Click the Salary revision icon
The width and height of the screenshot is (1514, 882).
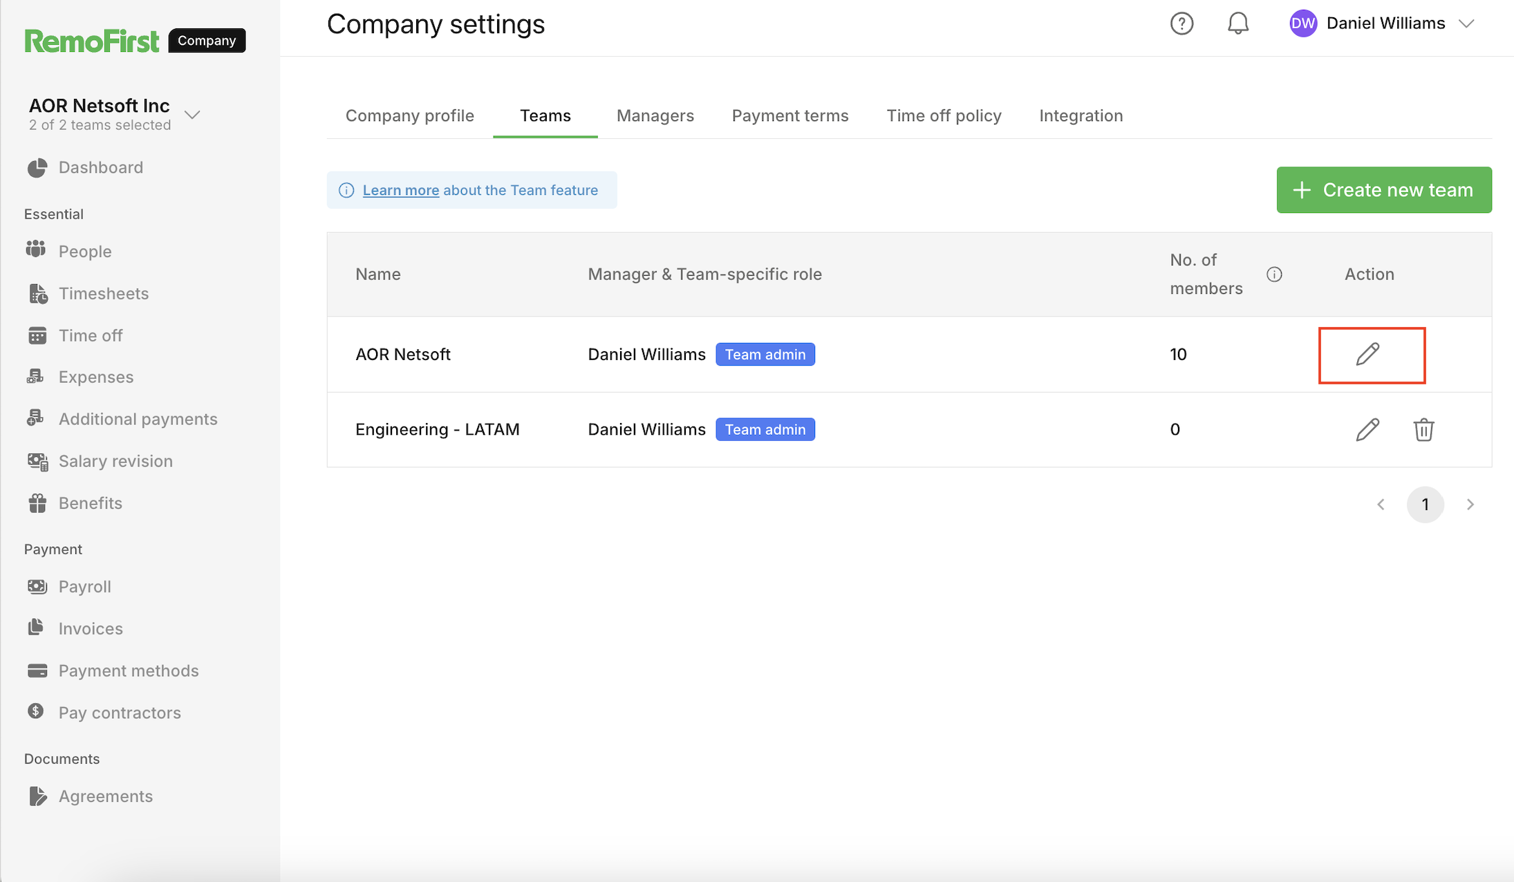[38, 461]
